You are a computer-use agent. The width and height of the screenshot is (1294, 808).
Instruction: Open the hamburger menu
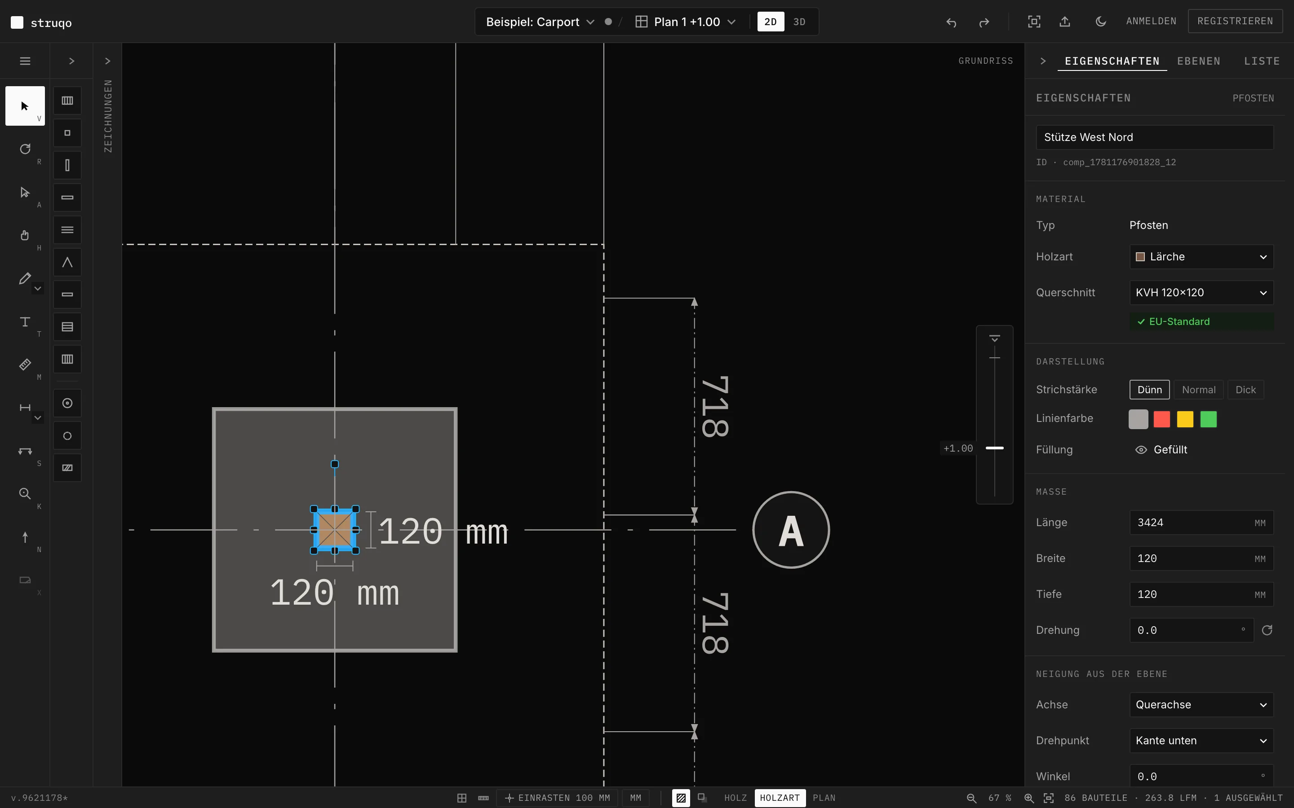(25, 61)
